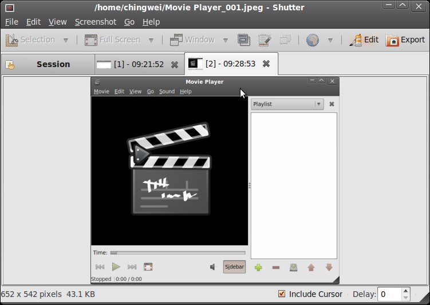The image size is (430, 305).
Task: Open the Full Screen dropdown arrow
Action: pyautogui.click(x=151, y=40)
